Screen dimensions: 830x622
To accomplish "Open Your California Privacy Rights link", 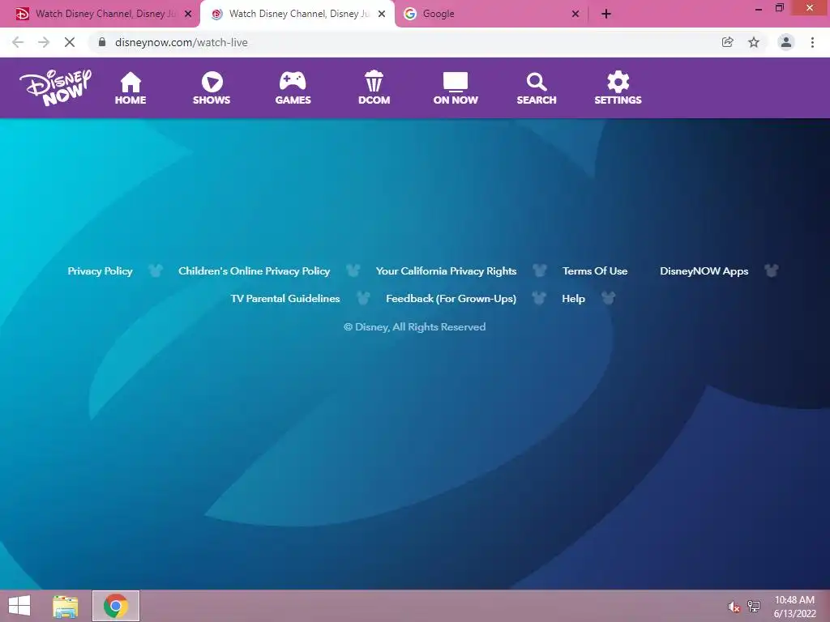I will [447, 271].
